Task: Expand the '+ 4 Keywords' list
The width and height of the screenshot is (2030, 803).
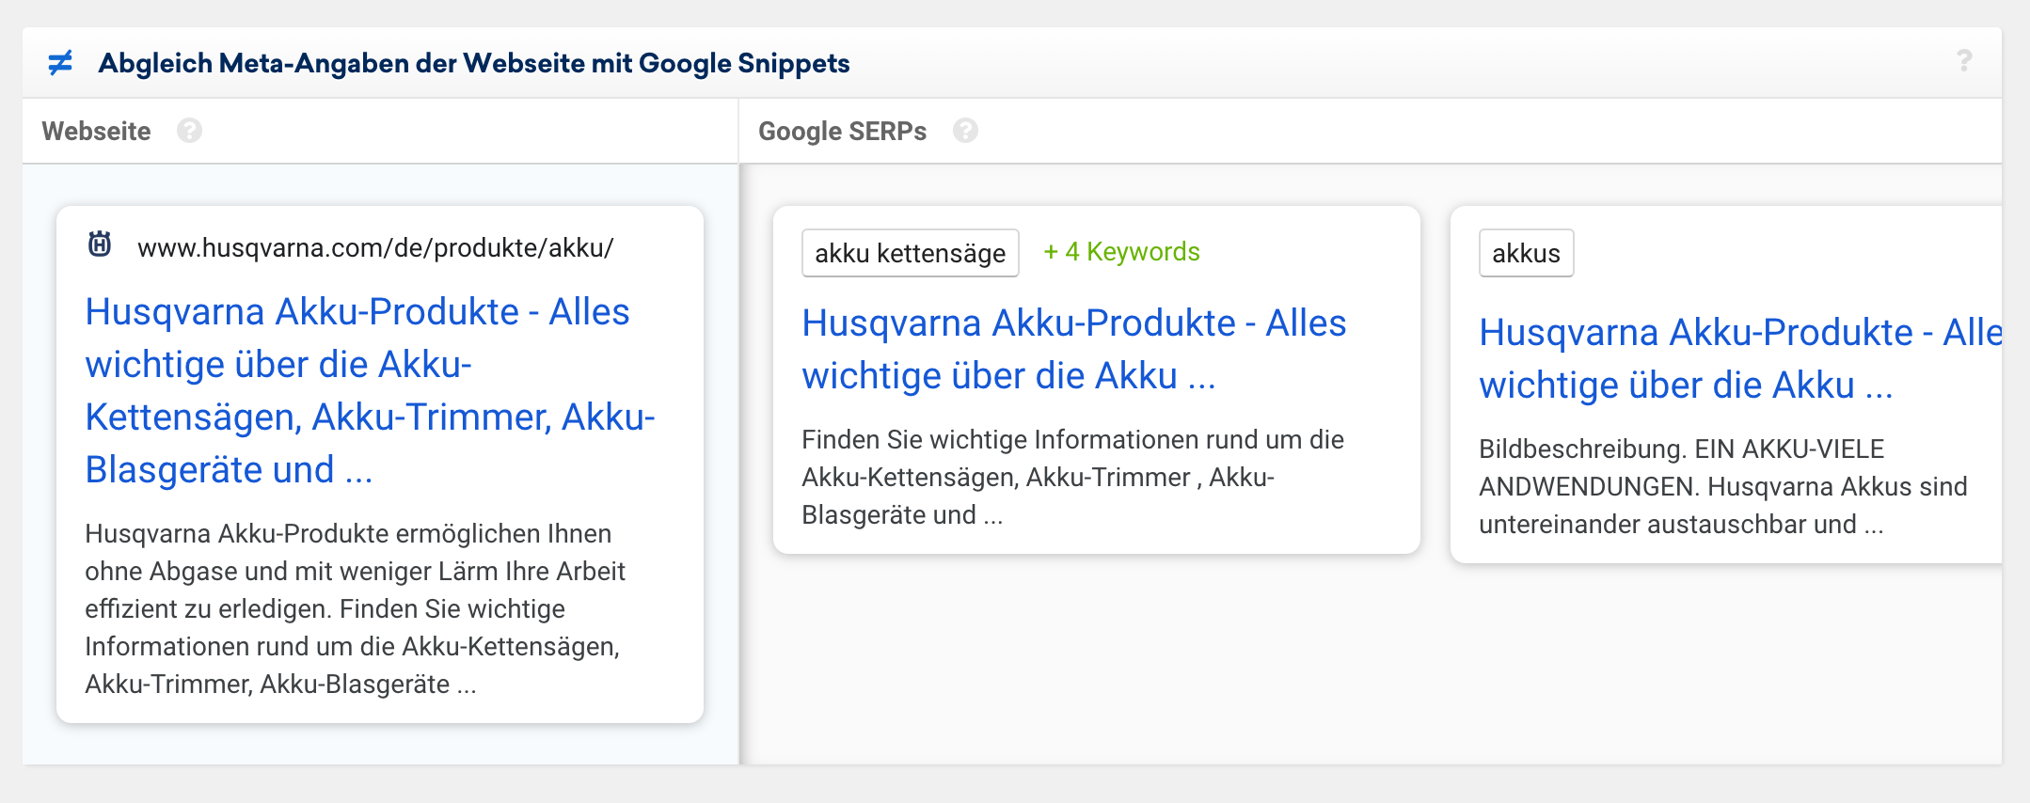Action: tap(1121, 252)
